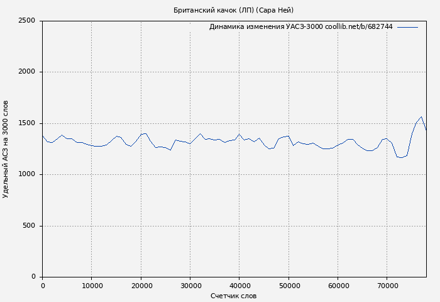Click the 40000 tick label on x-axis

239,286
